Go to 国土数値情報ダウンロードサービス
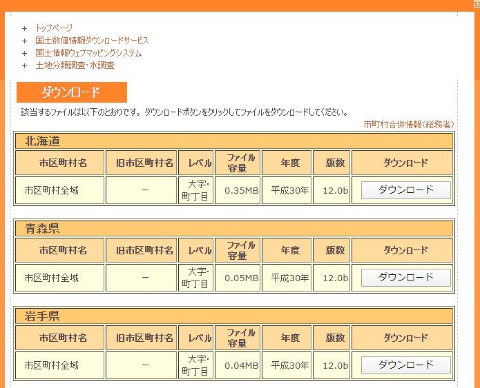 (x=92, y=41)
